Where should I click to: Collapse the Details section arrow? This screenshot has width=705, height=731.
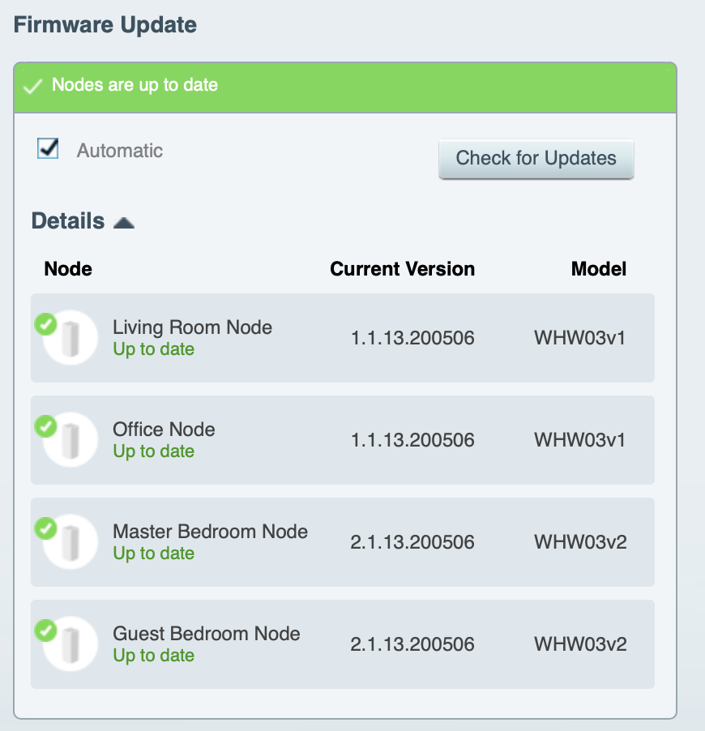coord(123,222)
